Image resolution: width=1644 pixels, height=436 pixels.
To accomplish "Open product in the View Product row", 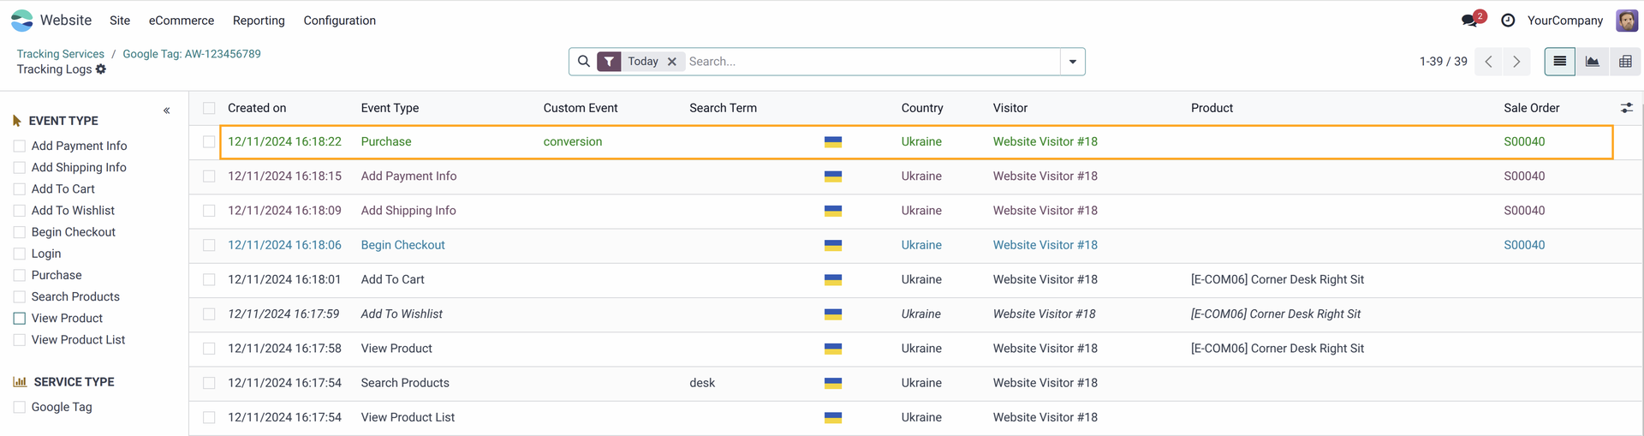I will [1277, 349].
